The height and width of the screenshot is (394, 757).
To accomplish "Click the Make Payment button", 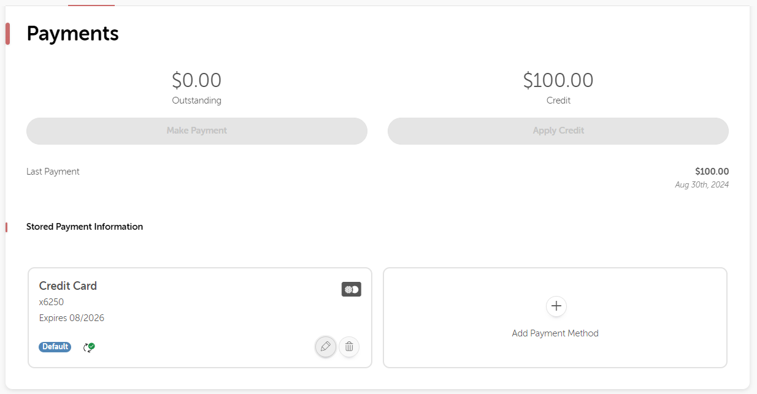I will pyautogui.click(x=197, y=131).
